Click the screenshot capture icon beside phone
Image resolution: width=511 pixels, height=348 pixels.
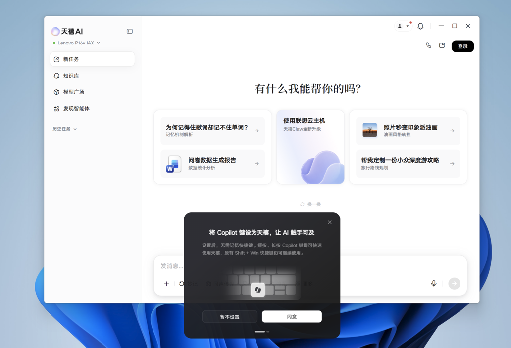[x=442, y=45]
